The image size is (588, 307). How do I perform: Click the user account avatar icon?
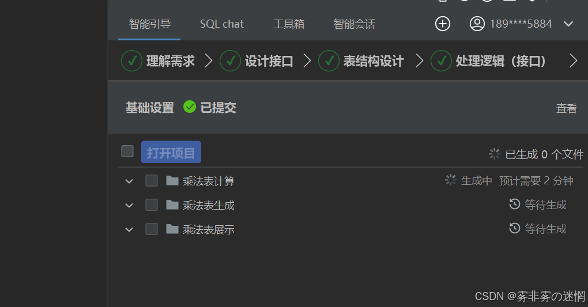477,24
